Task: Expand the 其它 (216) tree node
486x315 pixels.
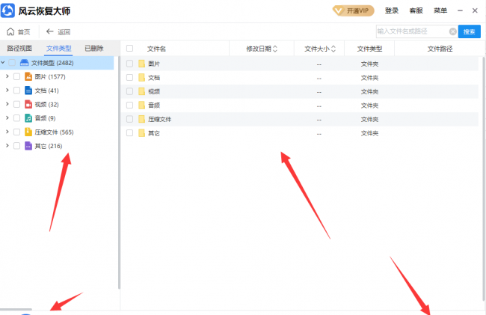Action: (7, 145)
